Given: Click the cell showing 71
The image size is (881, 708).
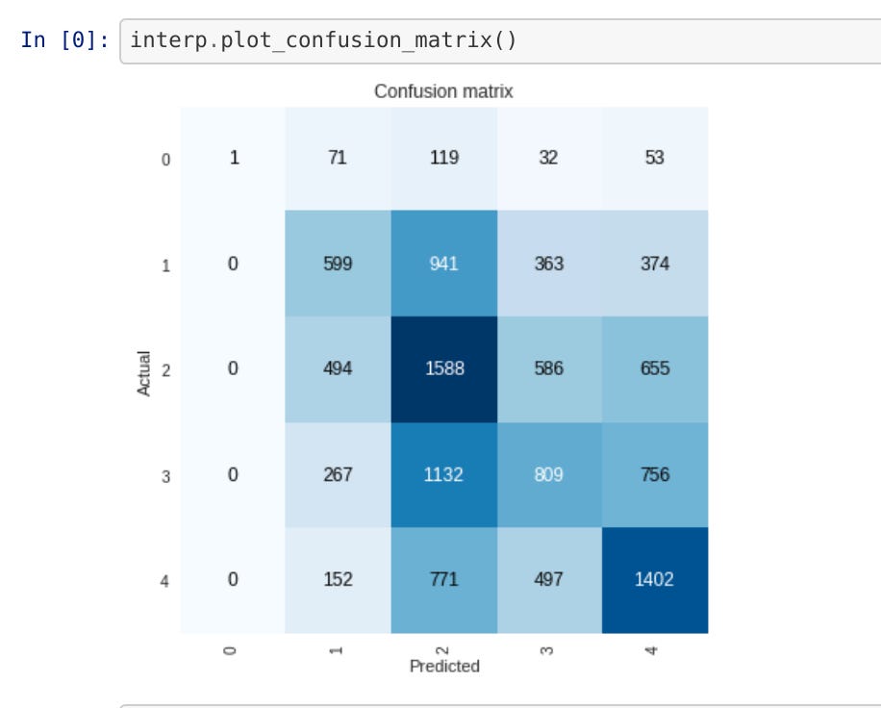Looking at the screenshot, I should click(339, 159).
